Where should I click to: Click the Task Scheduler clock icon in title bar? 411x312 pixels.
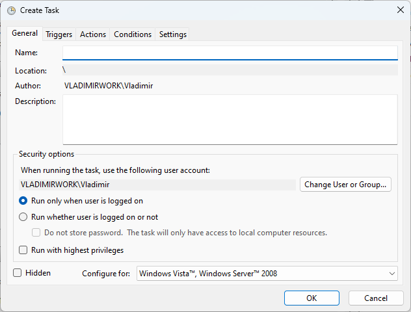pyautogui.click(x=12, y=10)
